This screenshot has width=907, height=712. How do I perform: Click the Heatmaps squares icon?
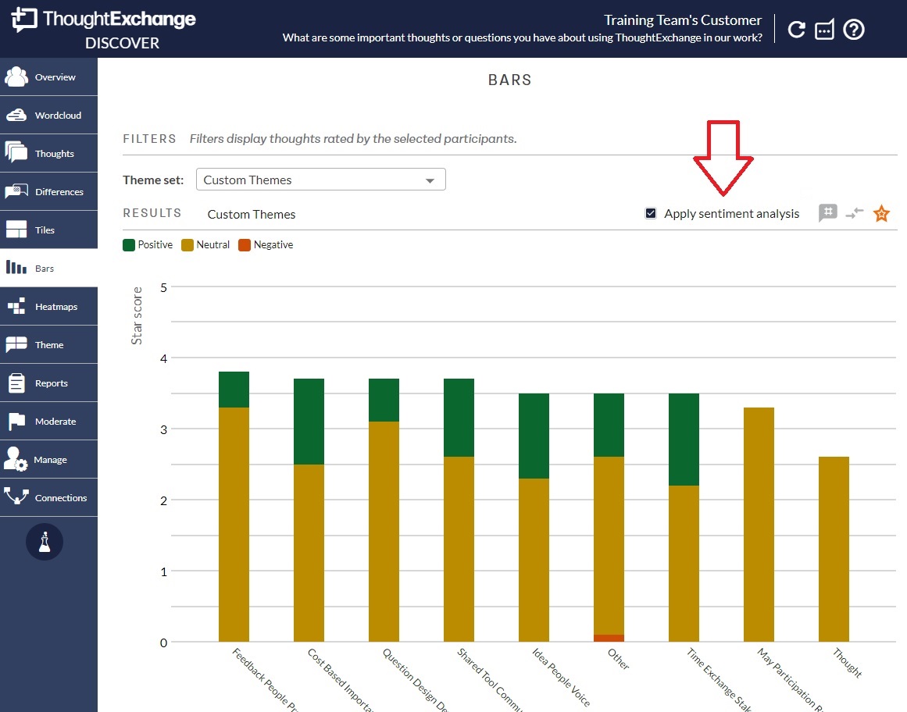pyautogui.click(x=16, y=306)
